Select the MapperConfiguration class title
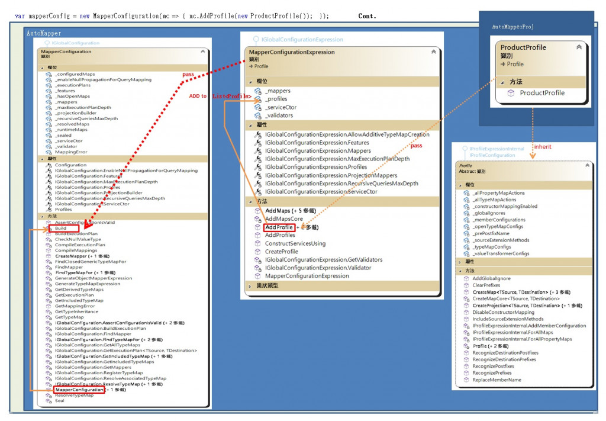606x421 pixels. click(66, 52)
